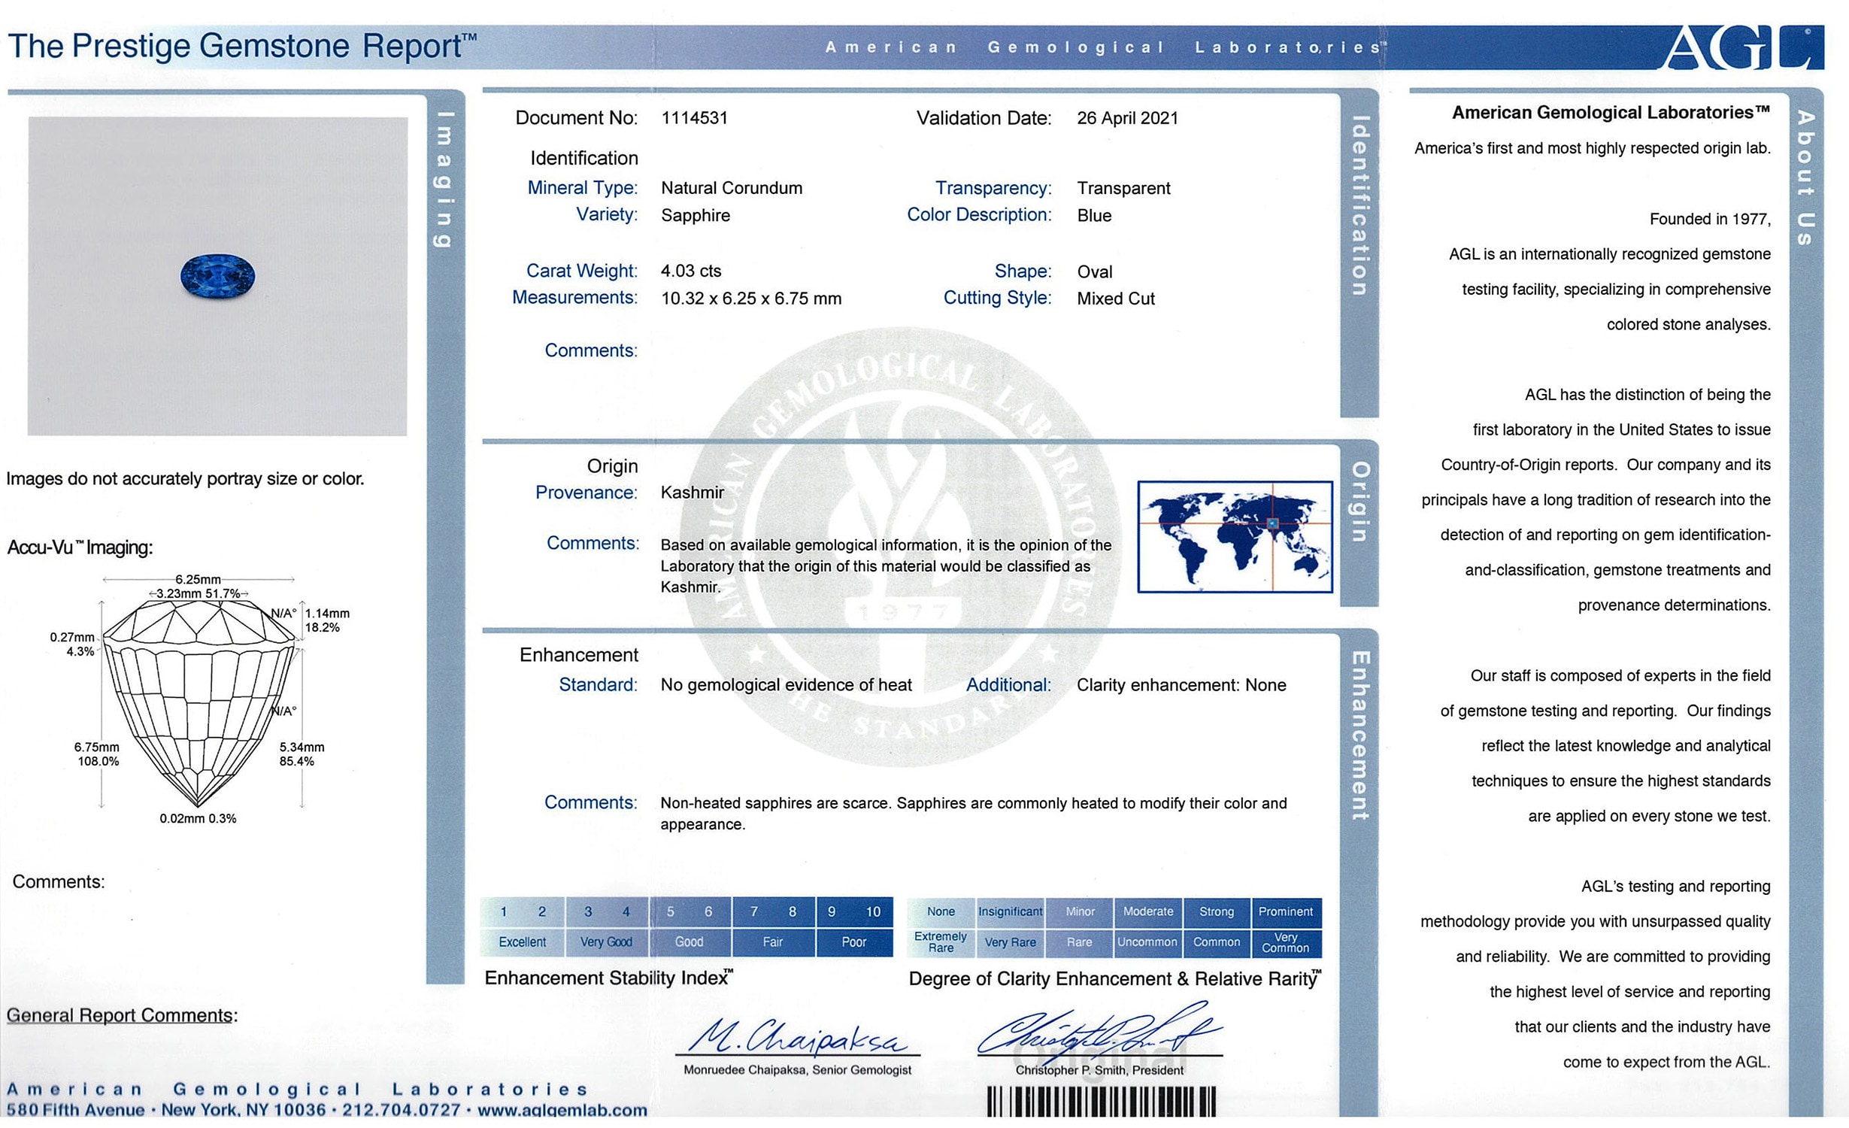Click the Extremely Rare rarity cell

pyautogui.click(x=941, y=942)
